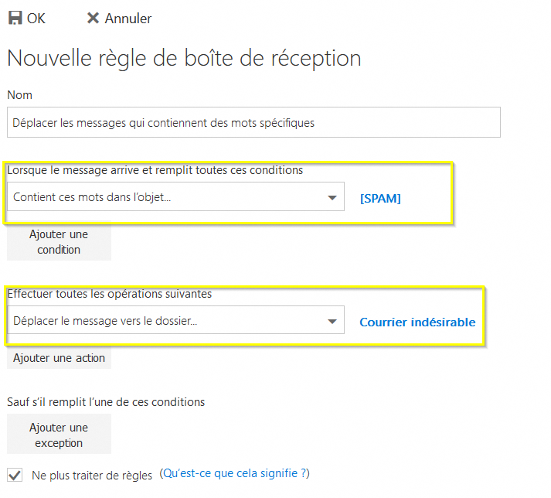Click the 'Courrier indésirable' folder link
This screenshot has height=498, width=551.
click(x=417, y=322)
